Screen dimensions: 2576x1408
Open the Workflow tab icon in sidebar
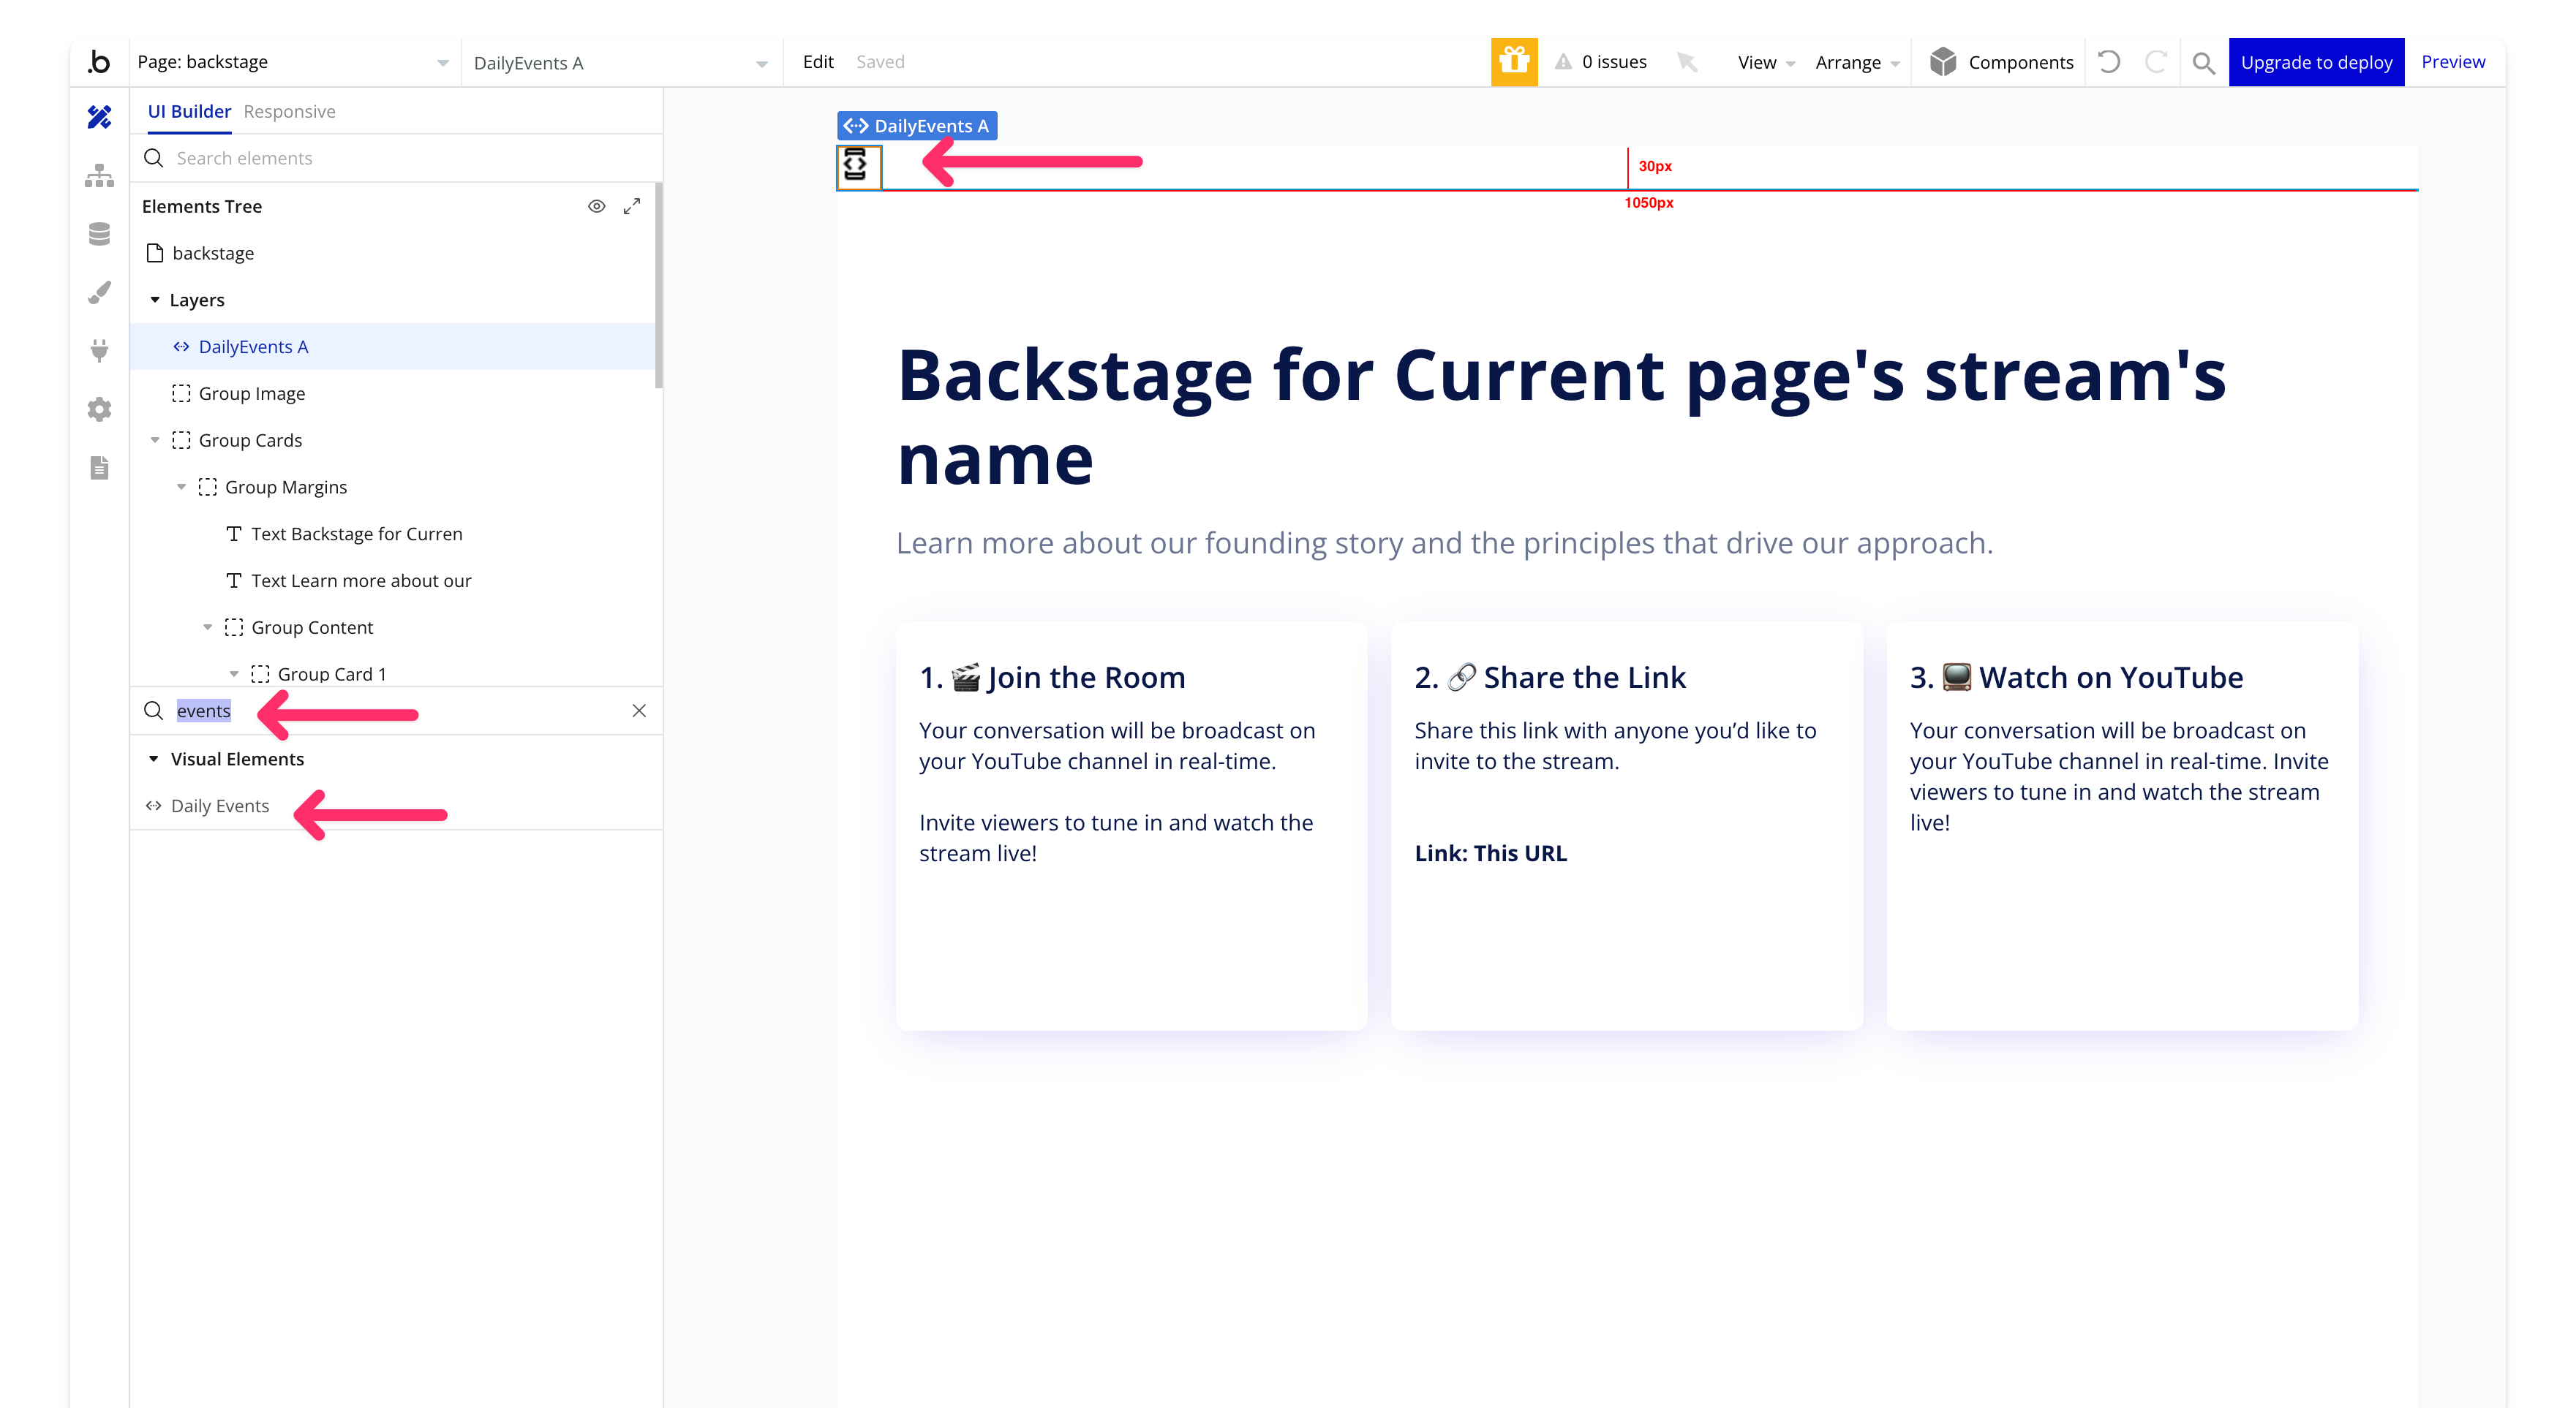(99, 176)
